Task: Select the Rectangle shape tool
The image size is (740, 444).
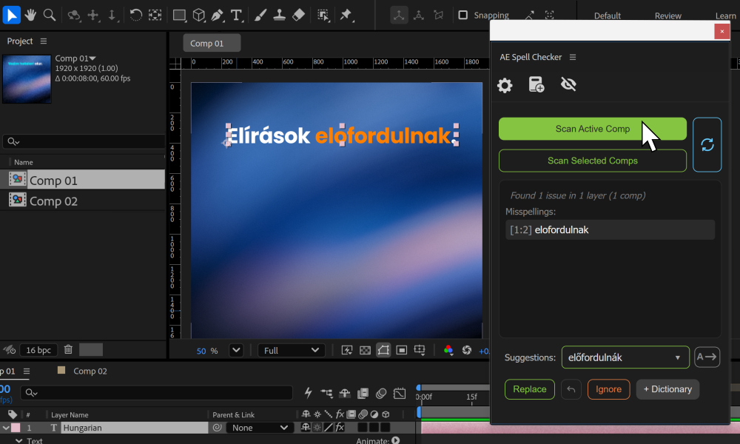Action: pyautogui.click(x=179, y=15)
